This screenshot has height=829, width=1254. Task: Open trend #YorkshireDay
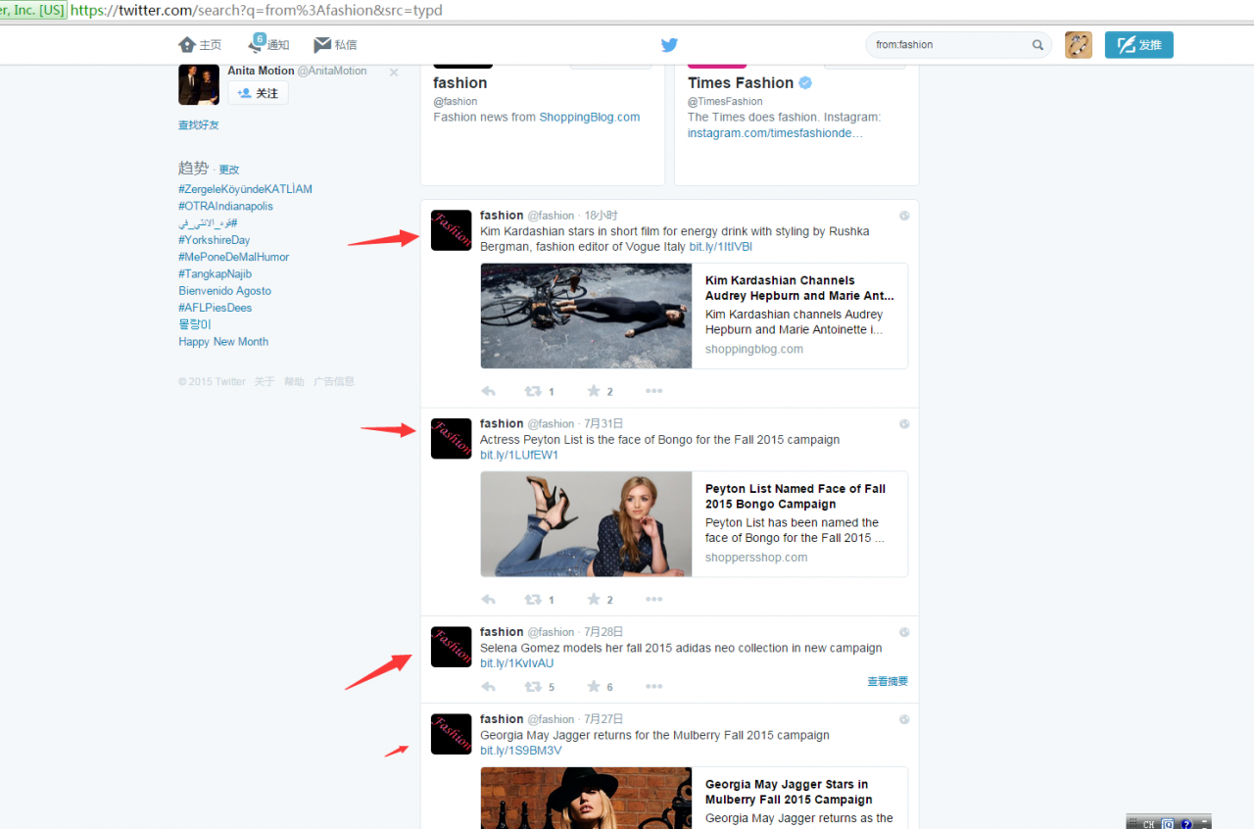click(x=214, y=240)
